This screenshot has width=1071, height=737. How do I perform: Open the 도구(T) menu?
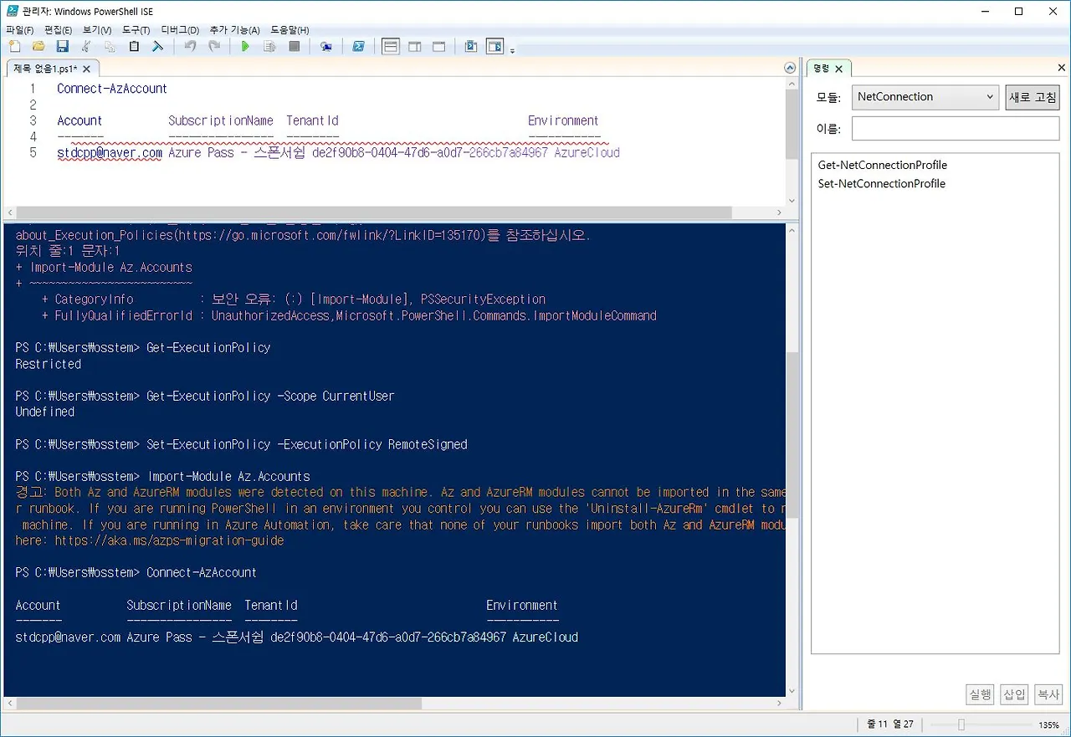(136, 30)
